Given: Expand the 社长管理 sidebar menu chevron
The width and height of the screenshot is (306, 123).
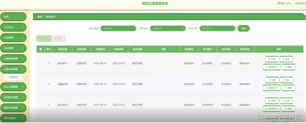Looking at the screenshot, I should coord(24,48).
